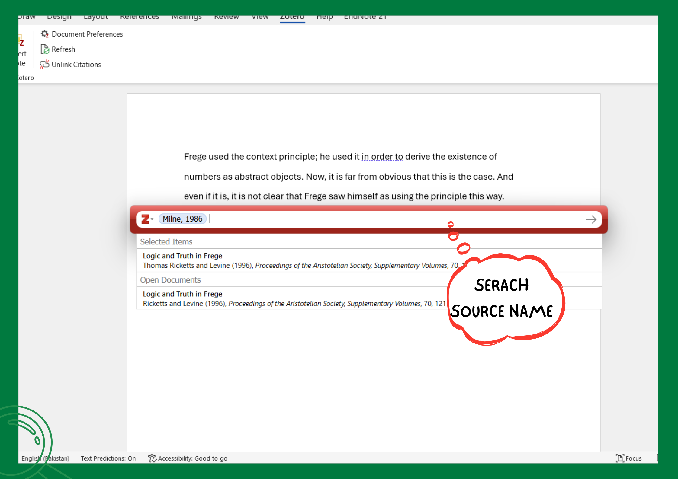Select Logic and Truth in Frege under Selected Items
Screen dimensions: 678x479
369,260
